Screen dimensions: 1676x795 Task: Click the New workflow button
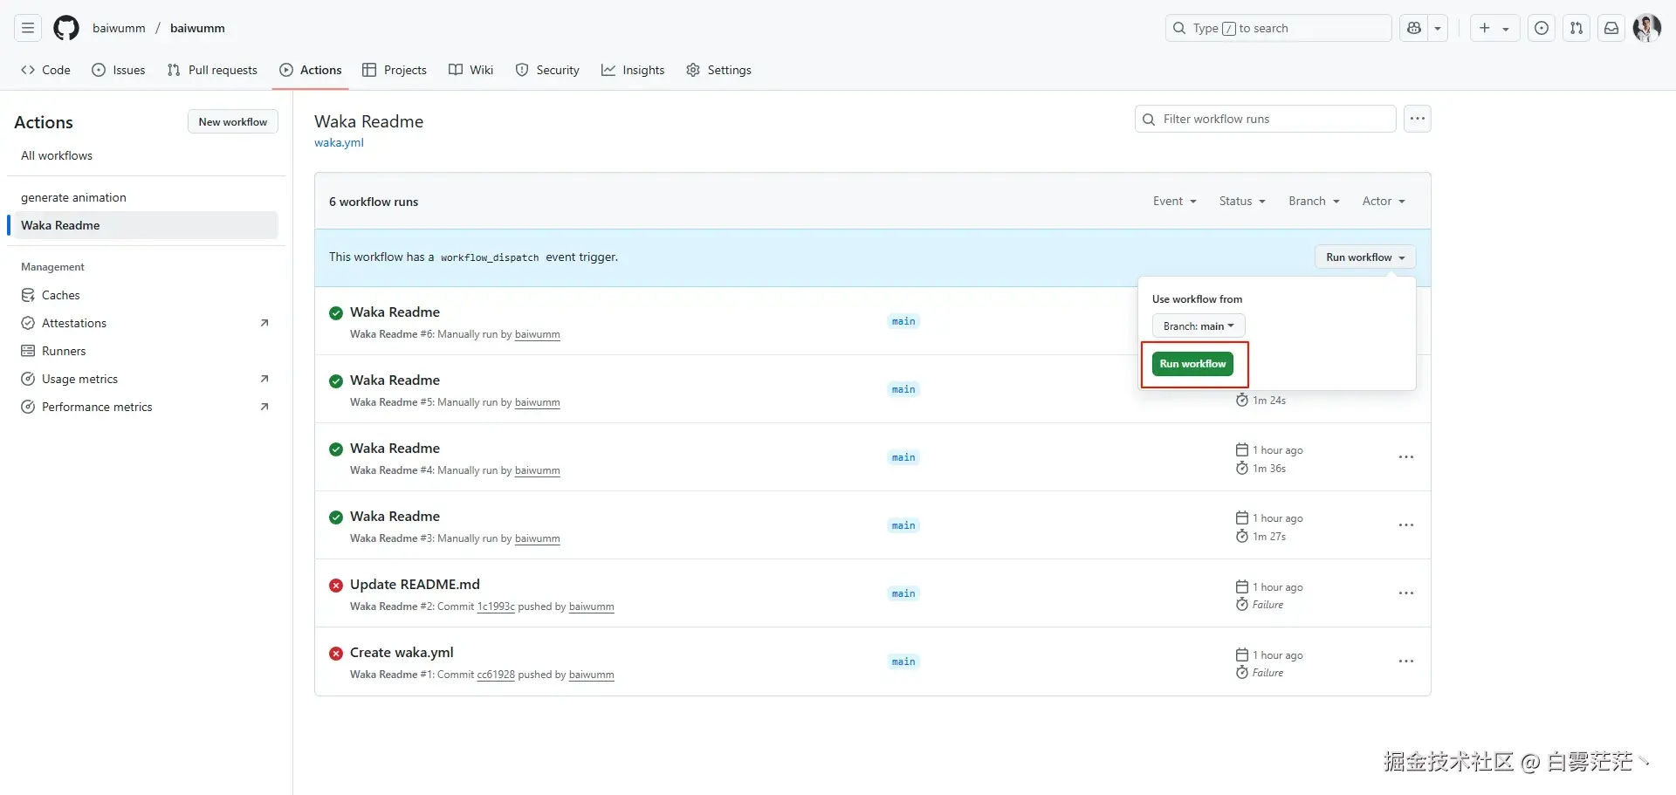coord(232,122)
